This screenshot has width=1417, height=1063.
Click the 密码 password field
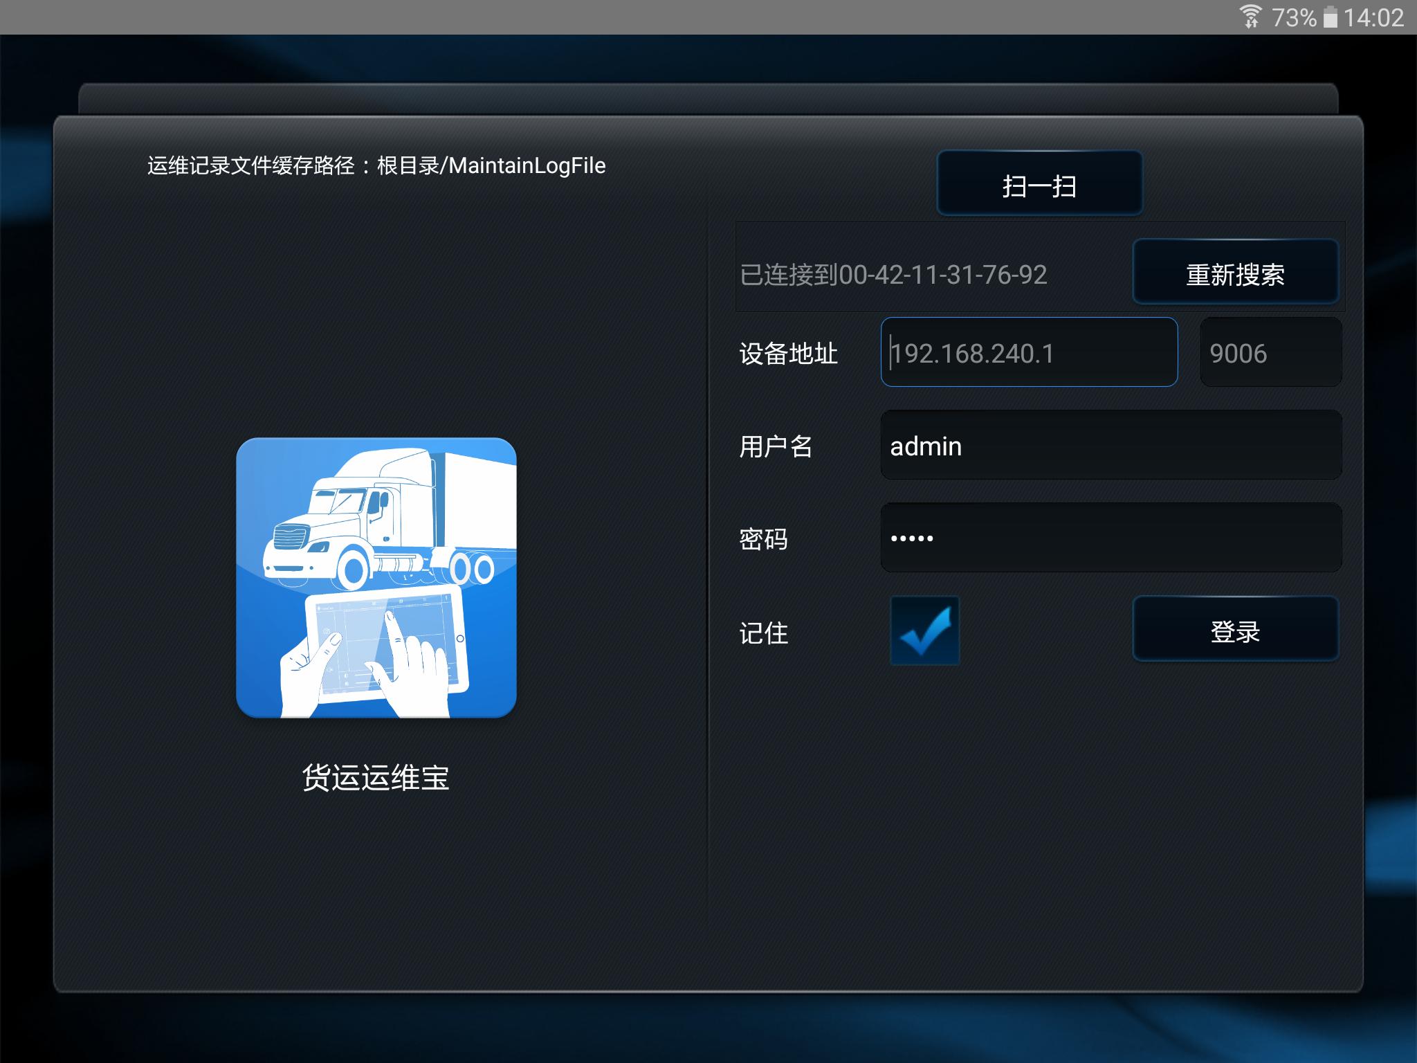pos(1111,538)
